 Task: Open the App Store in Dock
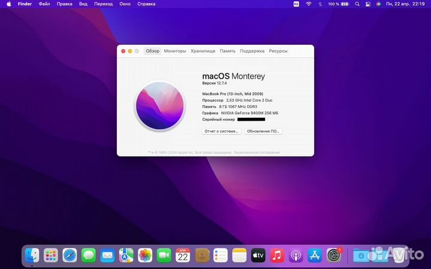coord(315,255)
